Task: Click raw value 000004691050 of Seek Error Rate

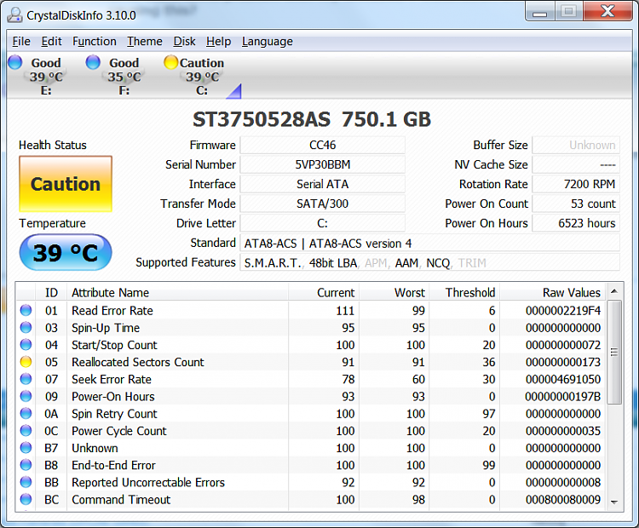Action: 563,379
